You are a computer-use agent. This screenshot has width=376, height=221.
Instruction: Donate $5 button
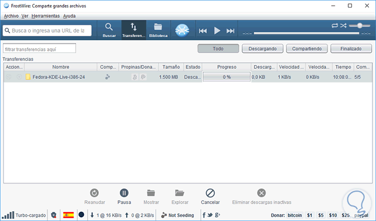point(321,215)
